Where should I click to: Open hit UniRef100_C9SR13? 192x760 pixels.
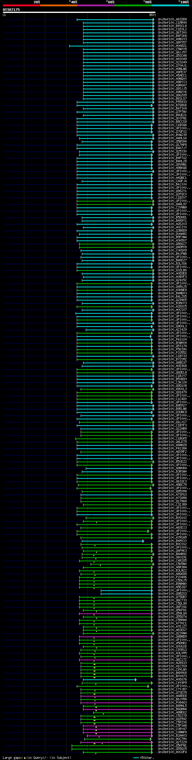click(x=172, y=650)
